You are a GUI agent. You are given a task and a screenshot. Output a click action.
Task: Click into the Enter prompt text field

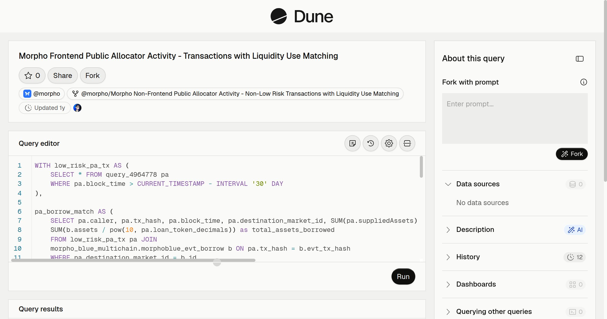click(x=515, y=118)
